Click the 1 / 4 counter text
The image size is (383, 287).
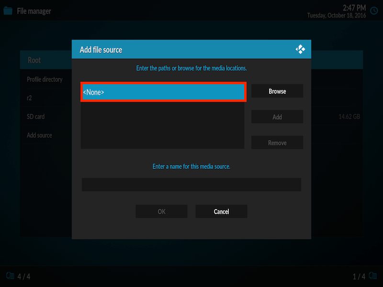point(359,276)
